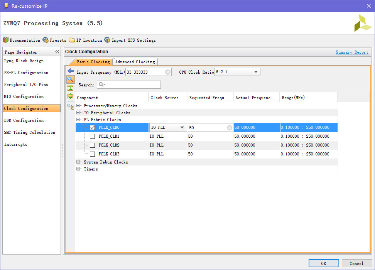This screenshot has width=375, height=270.
Task: Click the FCLK_CLK1 IO PLL clock source cell
Action: 168,136
